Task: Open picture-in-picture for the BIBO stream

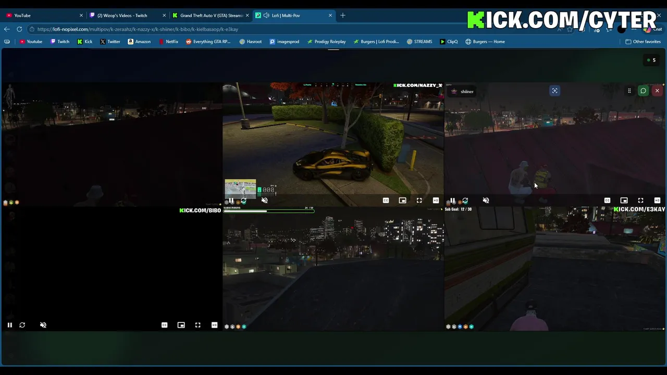Action: [x=181, y=325]
